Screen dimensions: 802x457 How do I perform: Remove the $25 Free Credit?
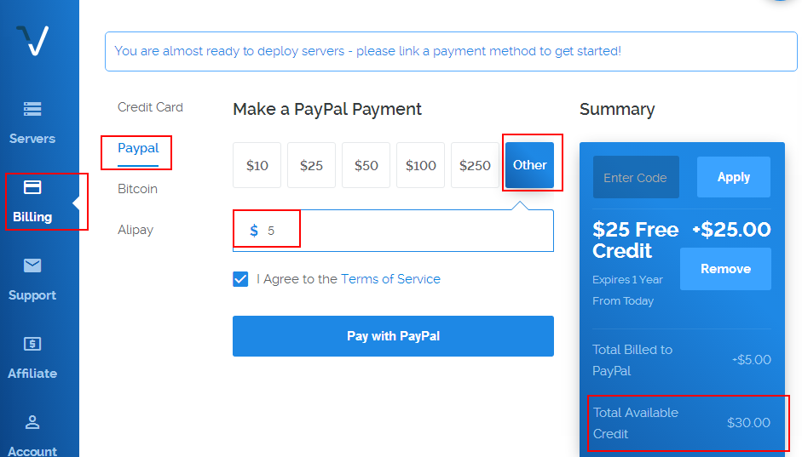point(725,269)
